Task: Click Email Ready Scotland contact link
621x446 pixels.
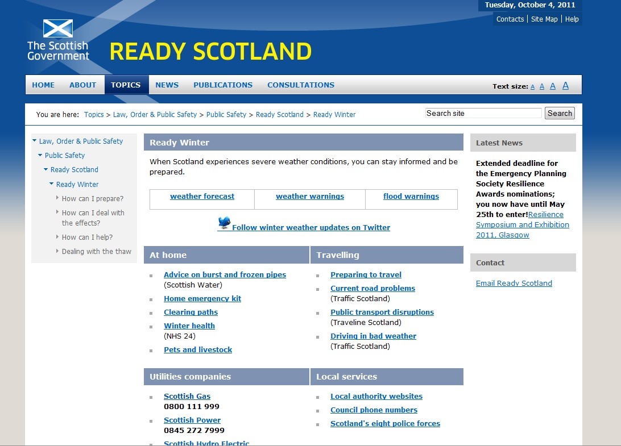Action: pos(514,283)
